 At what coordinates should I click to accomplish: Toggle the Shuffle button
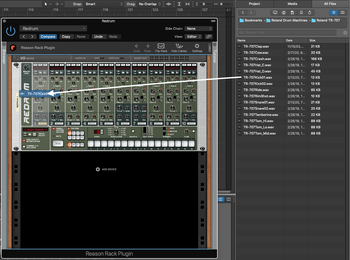pyautogui.click(x=133, y=131)
